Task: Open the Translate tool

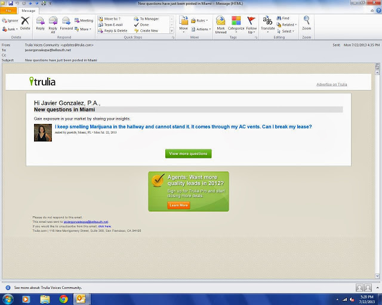Action: point(268,24)
